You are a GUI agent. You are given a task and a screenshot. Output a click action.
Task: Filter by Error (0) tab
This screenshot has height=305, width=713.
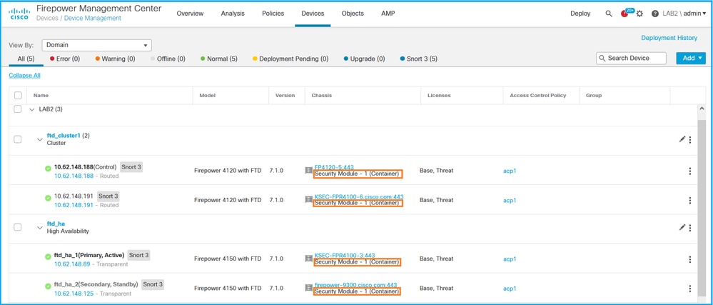point(64,59)
